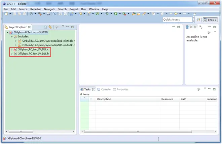The image size is (222, 144).
Task: Click the Open Element icon
Action: coord(134,14)
